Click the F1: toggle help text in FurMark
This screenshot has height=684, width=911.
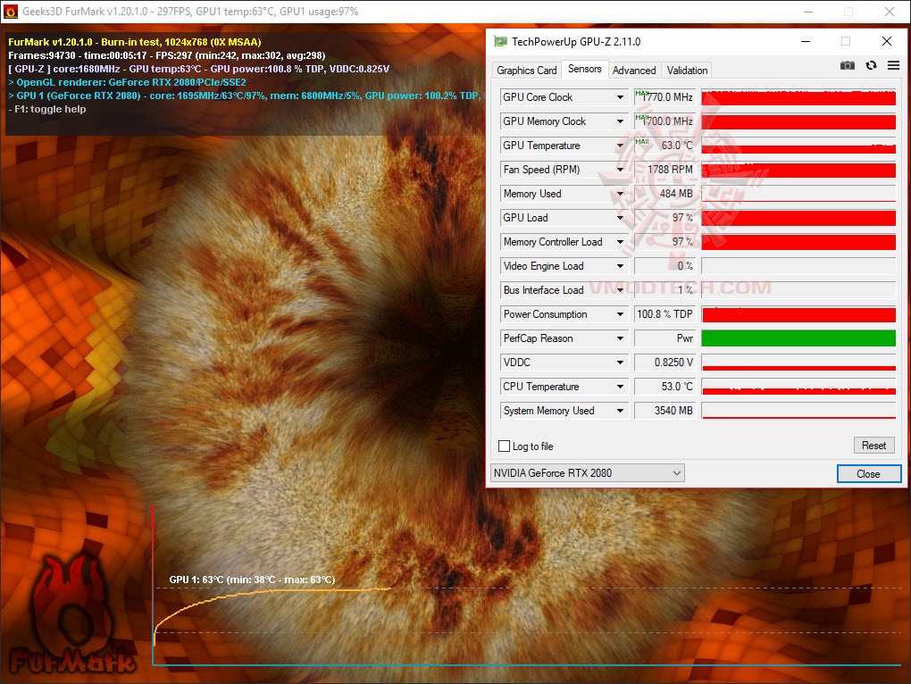pos(47,109)
